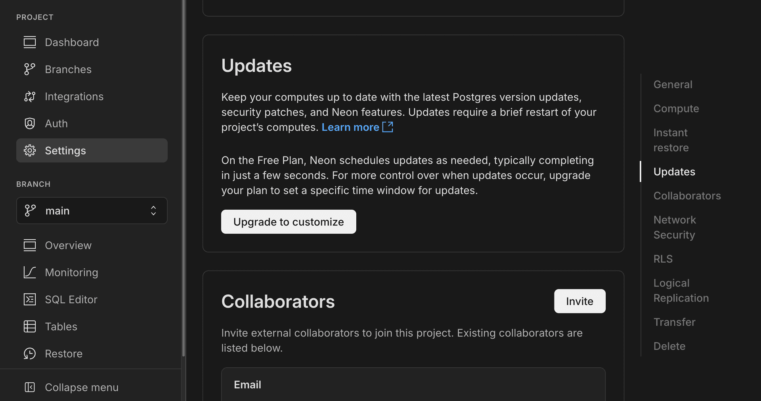Click the Restore history icon

click(30, 353)
